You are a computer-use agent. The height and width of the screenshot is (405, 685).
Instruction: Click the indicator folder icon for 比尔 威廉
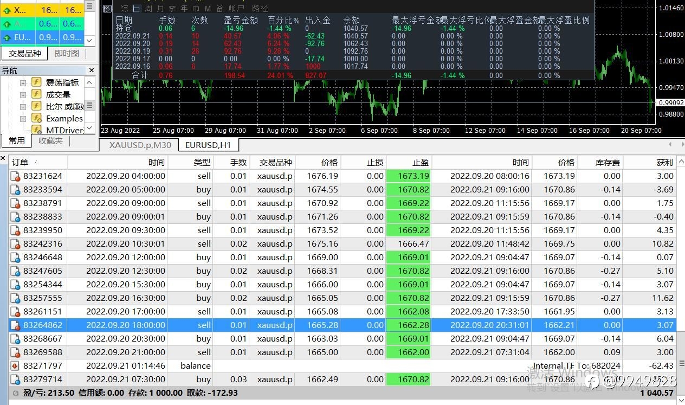click(37, 106)
